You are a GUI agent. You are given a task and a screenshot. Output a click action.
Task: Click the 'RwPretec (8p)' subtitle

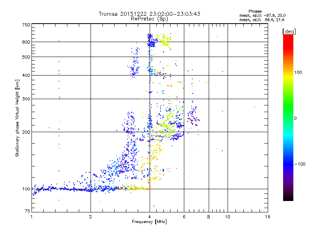149,19
